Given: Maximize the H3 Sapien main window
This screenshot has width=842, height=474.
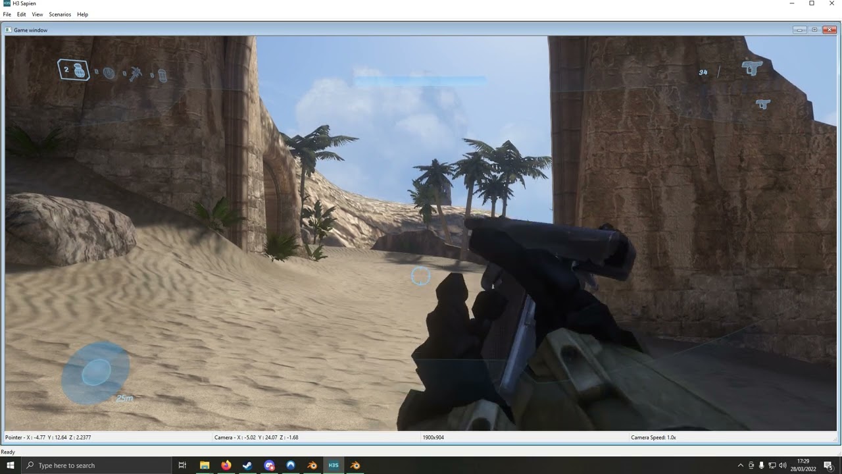Looking at the screenshot, I should pyautogui.click(x=812, y=4).
